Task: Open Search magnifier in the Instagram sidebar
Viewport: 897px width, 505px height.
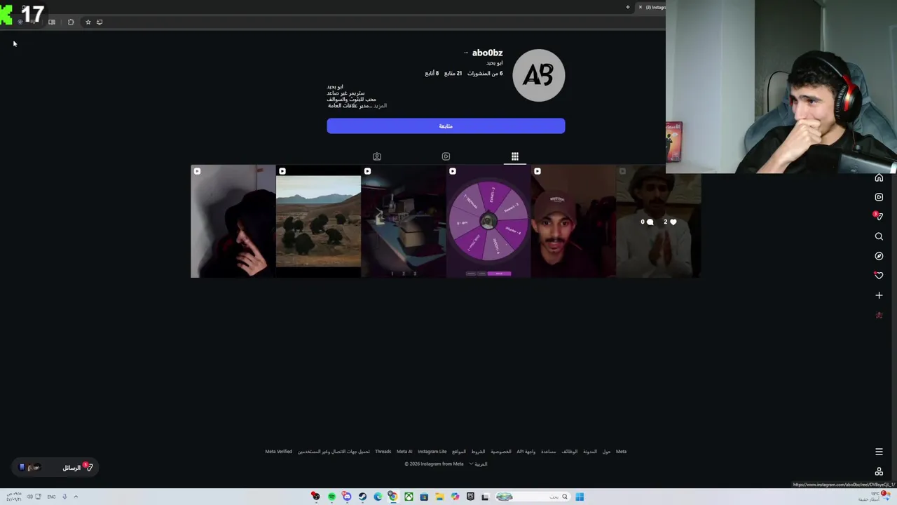Action: coord(879,236)
